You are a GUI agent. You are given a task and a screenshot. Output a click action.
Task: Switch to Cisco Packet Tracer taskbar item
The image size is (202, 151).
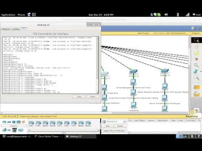pos(49,136)
